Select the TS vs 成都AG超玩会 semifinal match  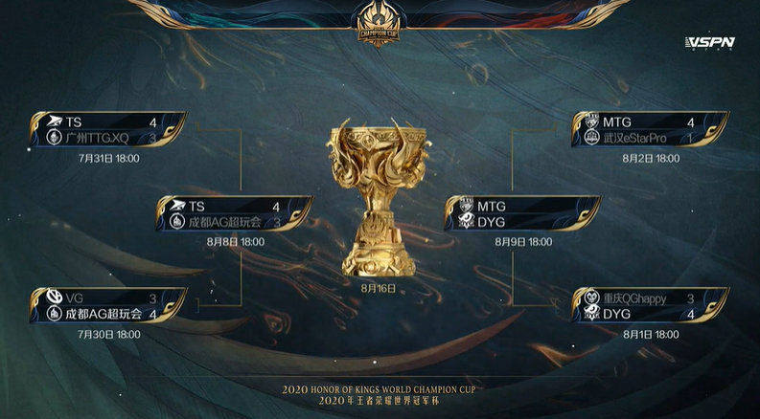point(234,213)
